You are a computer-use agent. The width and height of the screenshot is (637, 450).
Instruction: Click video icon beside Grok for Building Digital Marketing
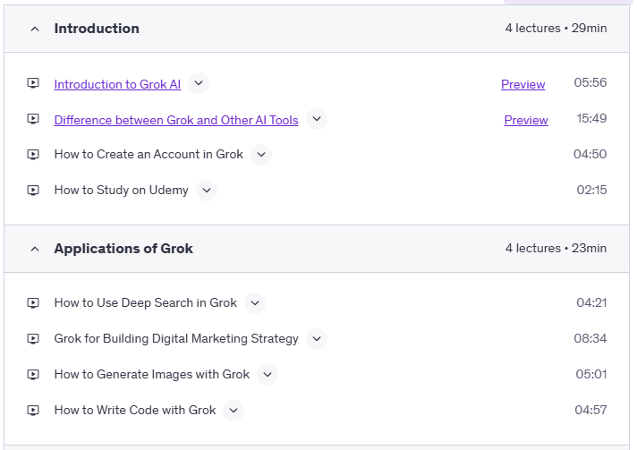tap(33, 338)
